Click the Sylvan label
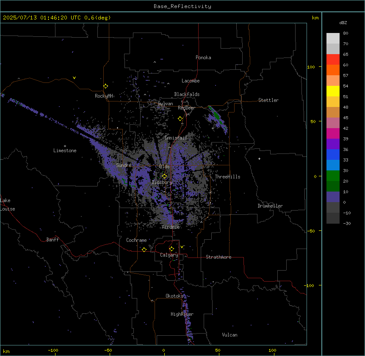 click(165, 104)
